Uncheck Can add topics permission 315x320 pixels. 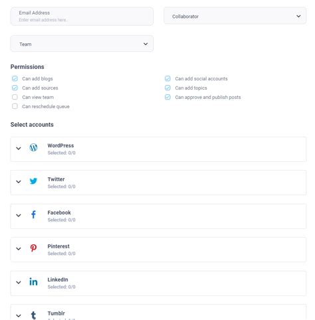(x=167, y=88)
